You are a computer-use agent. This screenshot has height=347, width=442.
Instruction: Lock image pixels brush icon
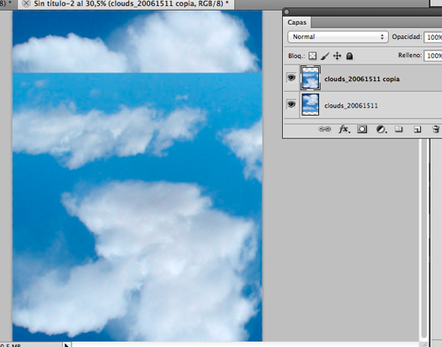coord(324,56)
